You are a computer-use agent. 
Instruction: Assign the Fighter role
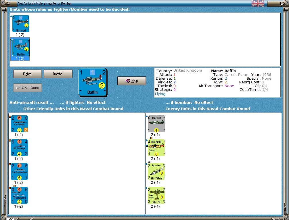[x=28, y=74]
